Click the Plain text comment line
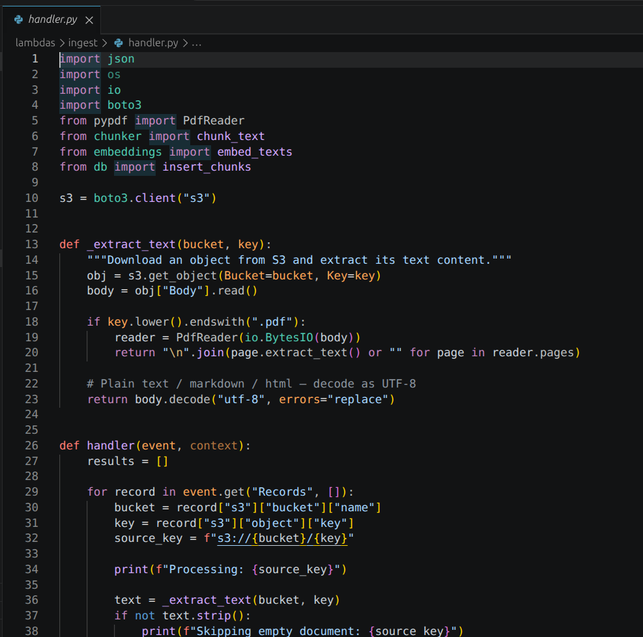This screenshot has height=637, width=643. pos(251,384)
